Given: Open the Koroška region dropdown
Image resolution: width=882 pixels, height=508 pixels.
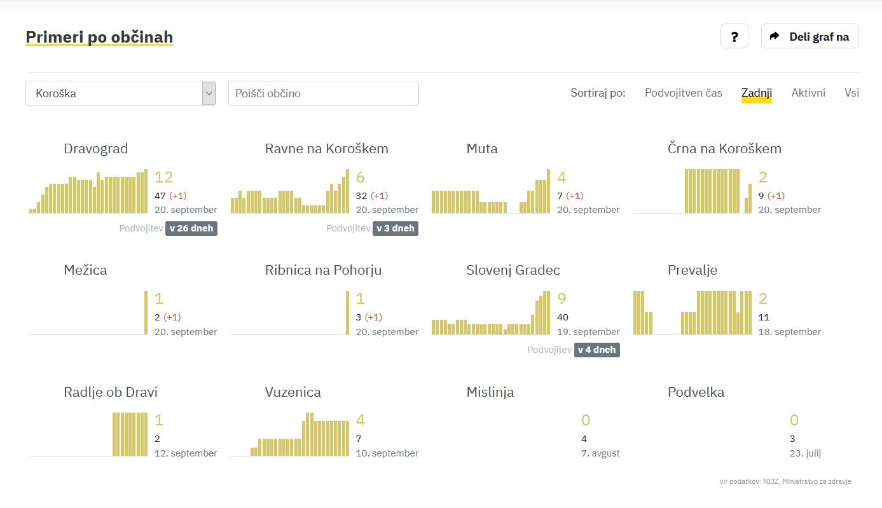Looking at the screenshot, I should (114, 93).
